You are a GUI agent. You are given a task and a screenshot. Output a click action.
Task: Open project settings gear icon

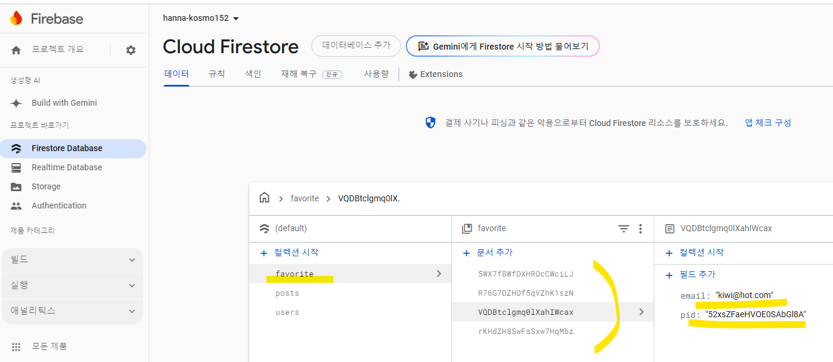pyautogui.click(x=131, y=50)
